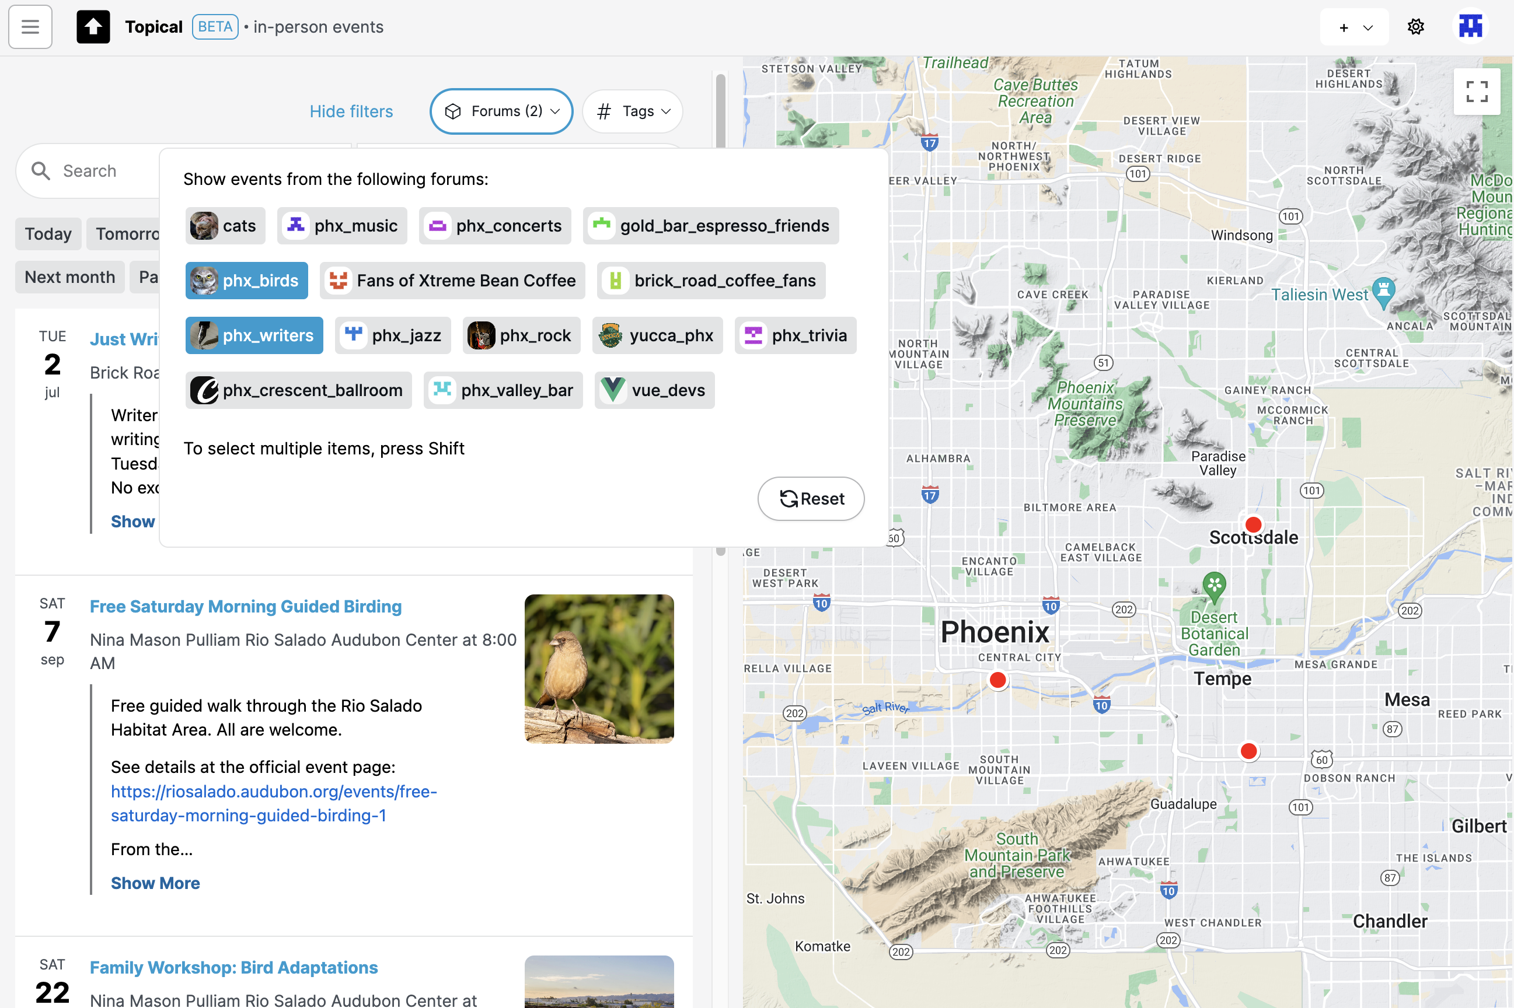Image resolution: width=1514 pixels, height=1008 pixels.
Task: Toggle the phx_concerts forum filter
Action: (x=496, y=226)
